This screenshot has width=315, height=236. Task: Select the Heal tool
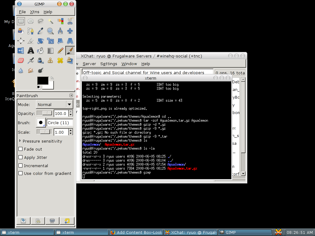[x=60, y=61]
